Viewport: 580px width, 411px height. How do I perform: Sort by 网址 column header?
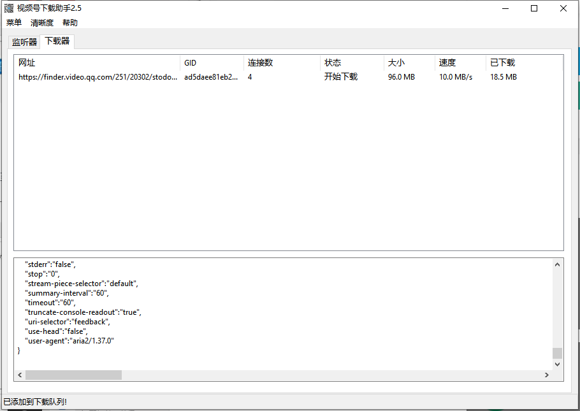(98, 63)
